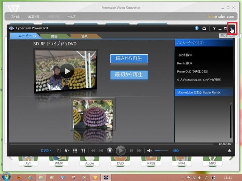Toggle the TrueTheater eye effect icon
242x181 pixels.
[176, 150]
